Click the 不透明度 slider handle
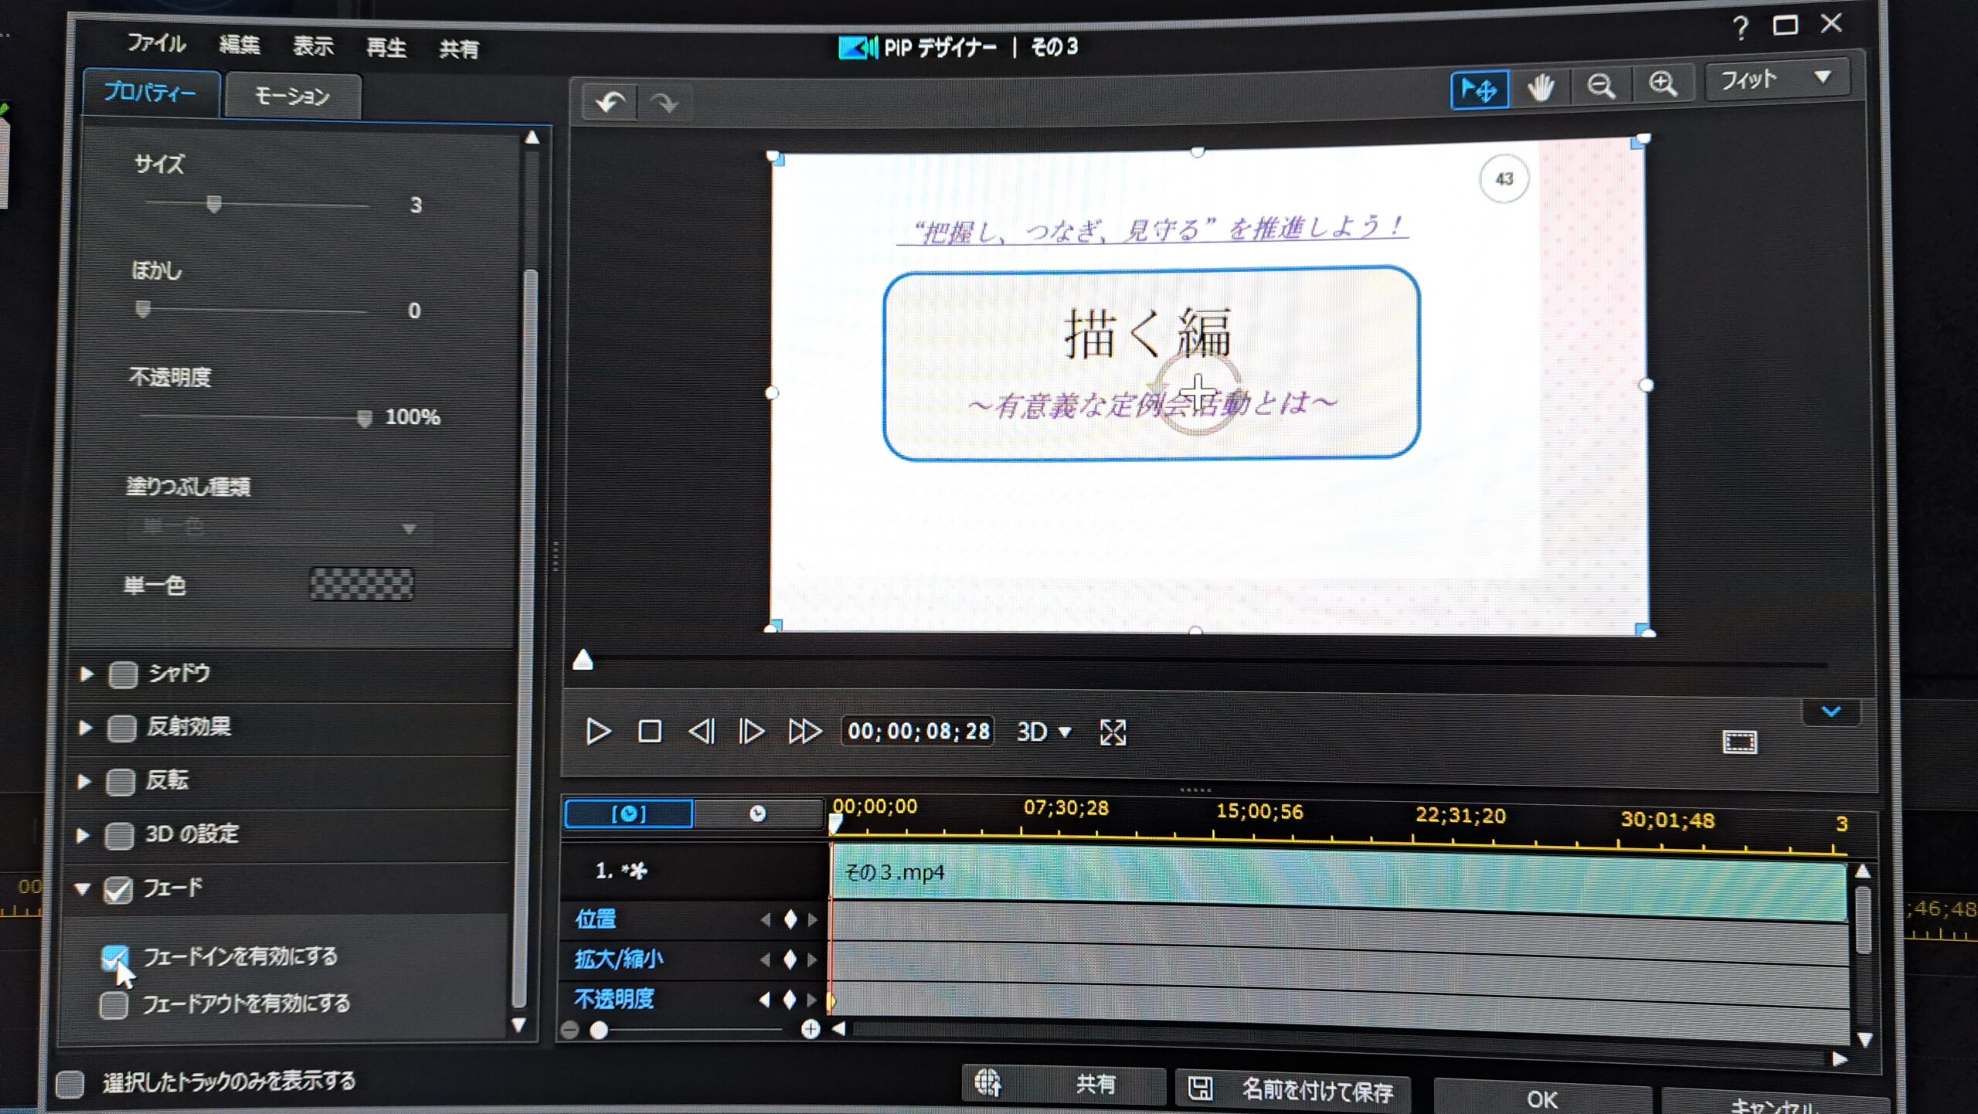Viewport: 1978px width, 1114px height. [364, 418]
